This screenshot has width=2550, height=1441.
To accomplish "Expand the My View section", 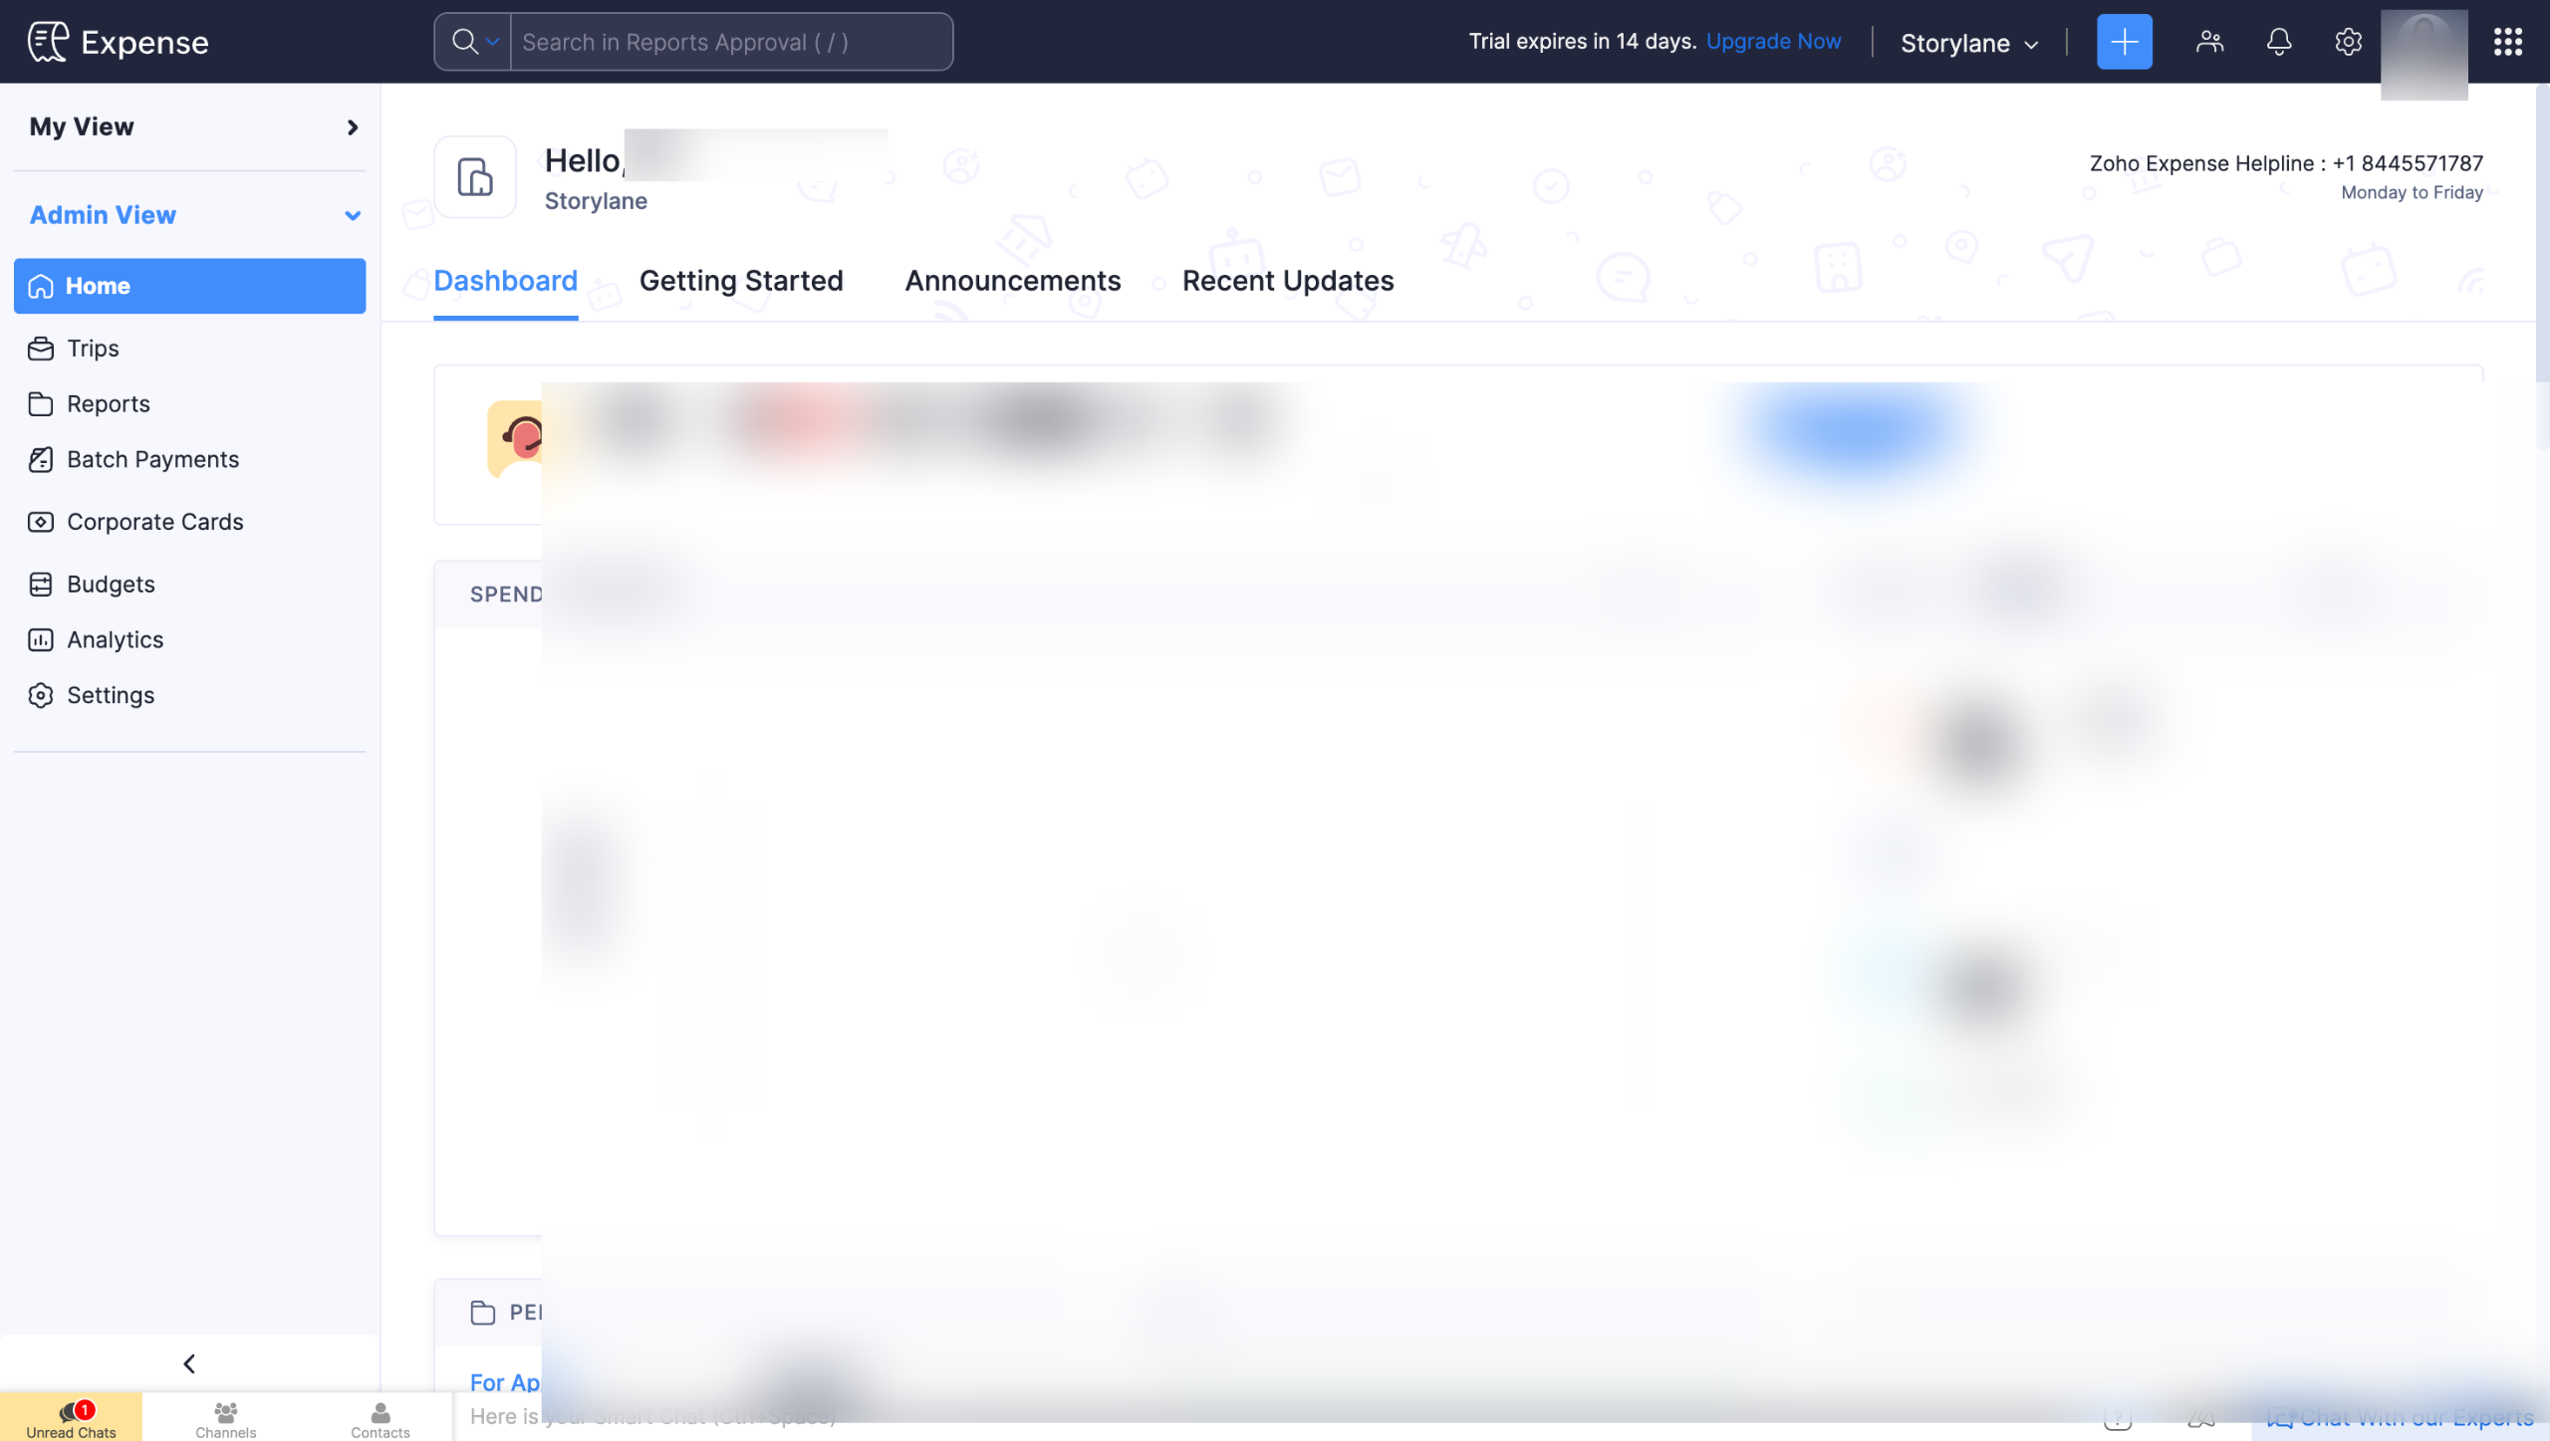I will point(352,126).
